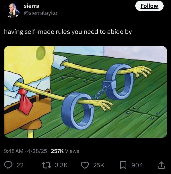Open the share upload icon
Image resolution: width=171 pixels, height=174 pixels.
tap(161, 165)
